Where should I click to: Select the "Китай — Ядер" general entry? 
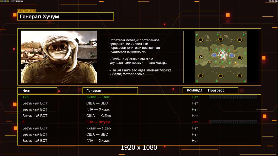[x=98, y=128]
